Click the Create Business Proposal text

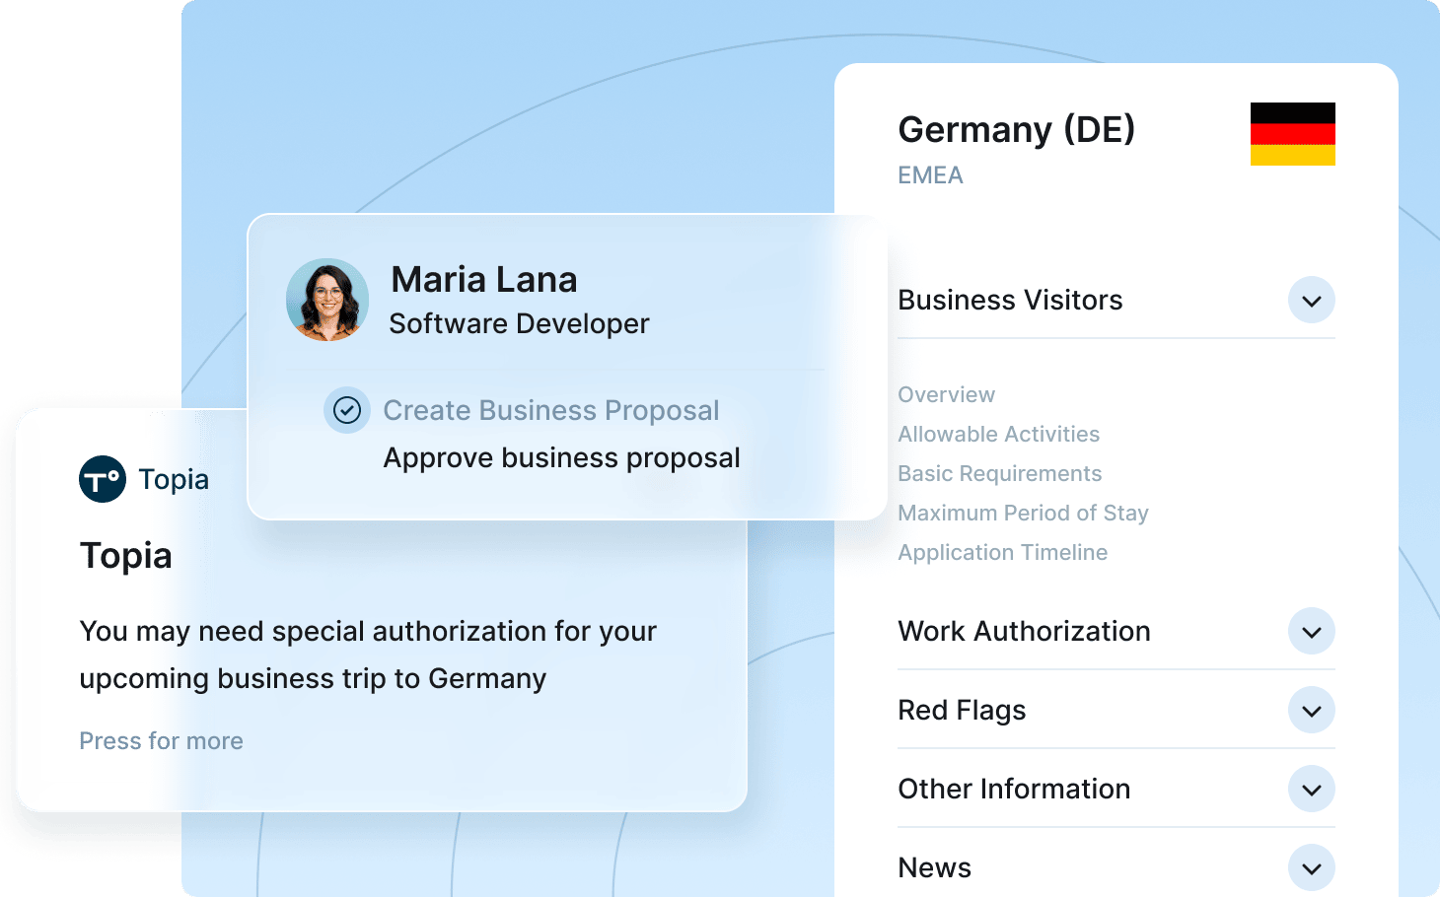pos(550,411)
